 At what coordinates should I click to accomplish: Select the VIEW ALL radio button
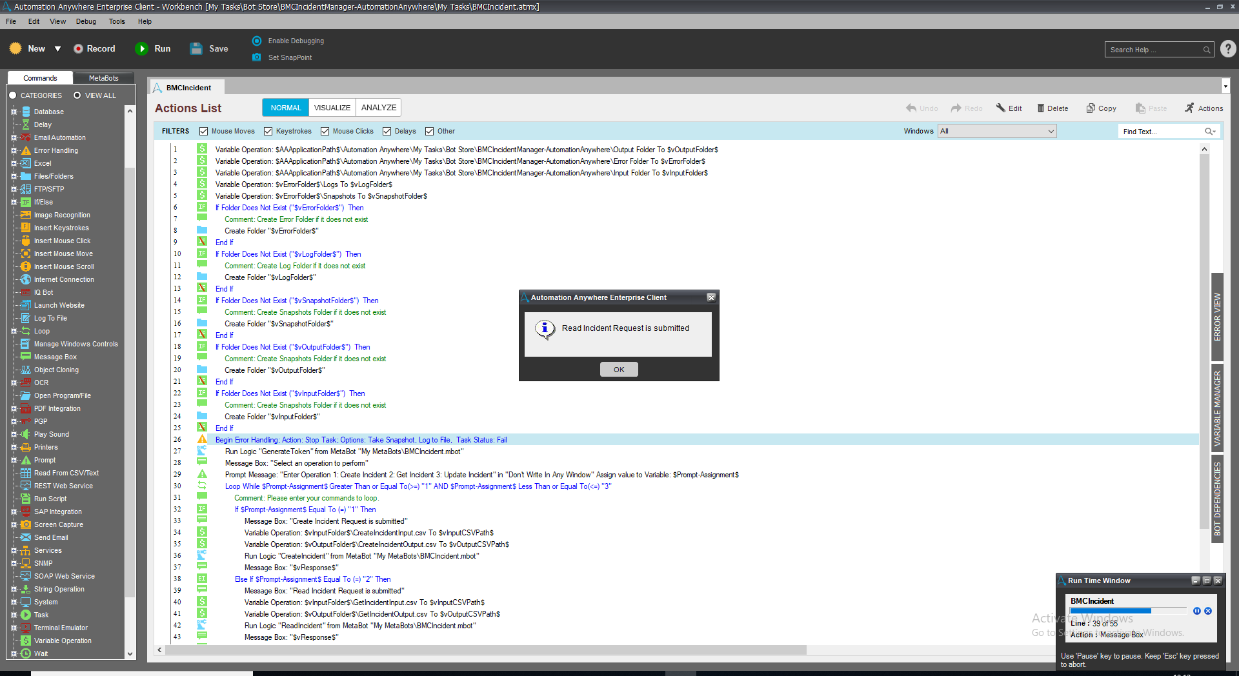[77, 95]
